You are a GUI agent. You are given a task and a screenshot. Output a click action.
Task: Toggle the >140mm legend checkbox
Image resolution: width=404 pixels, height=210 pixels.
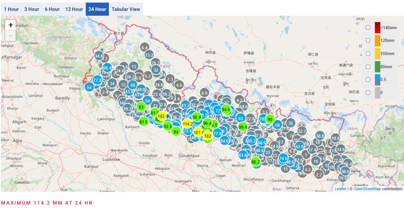pyautogui.click(x=368, y=28)
